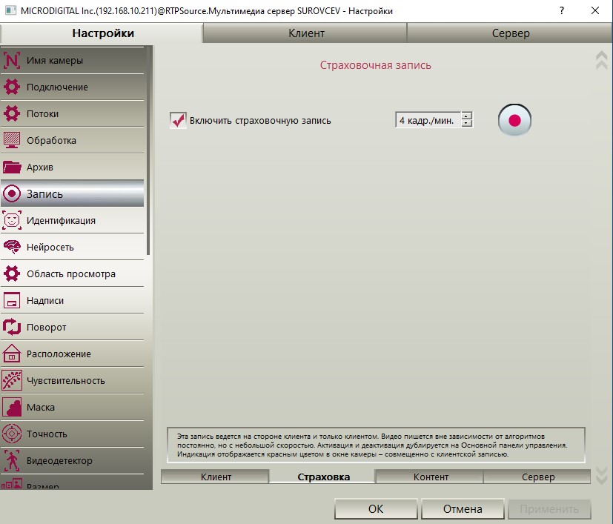Uncheck Включить страховочную запись checkbox
613x524 pixels.
[x=178, y=120]
